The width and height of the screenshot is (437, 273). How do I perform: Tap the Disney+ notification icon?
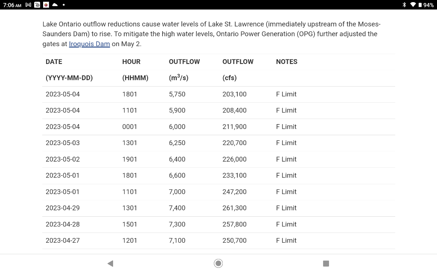pos(37,5)
